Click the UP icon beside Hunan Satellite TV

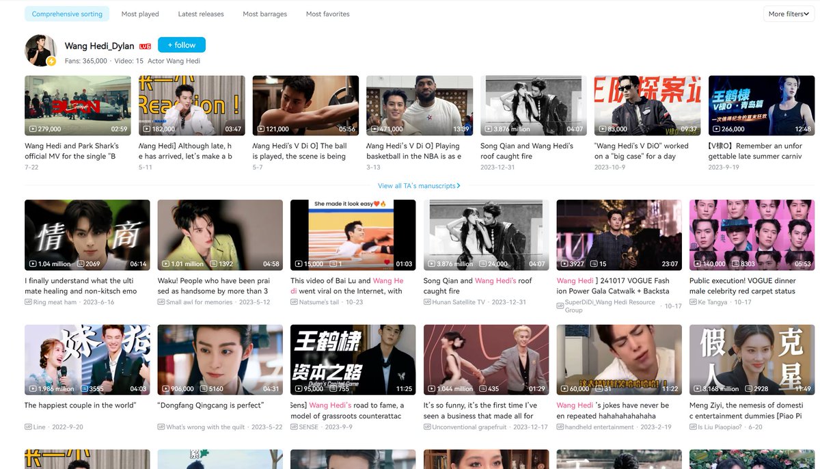[x=426, y=301]
